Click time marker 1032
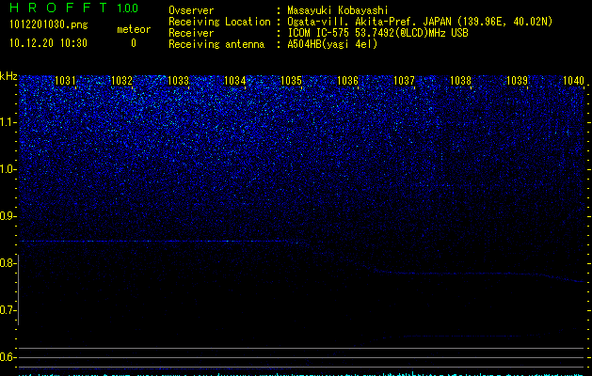This screenshot has height=376, width=592. pyautogui.click(x=122, y=81)
